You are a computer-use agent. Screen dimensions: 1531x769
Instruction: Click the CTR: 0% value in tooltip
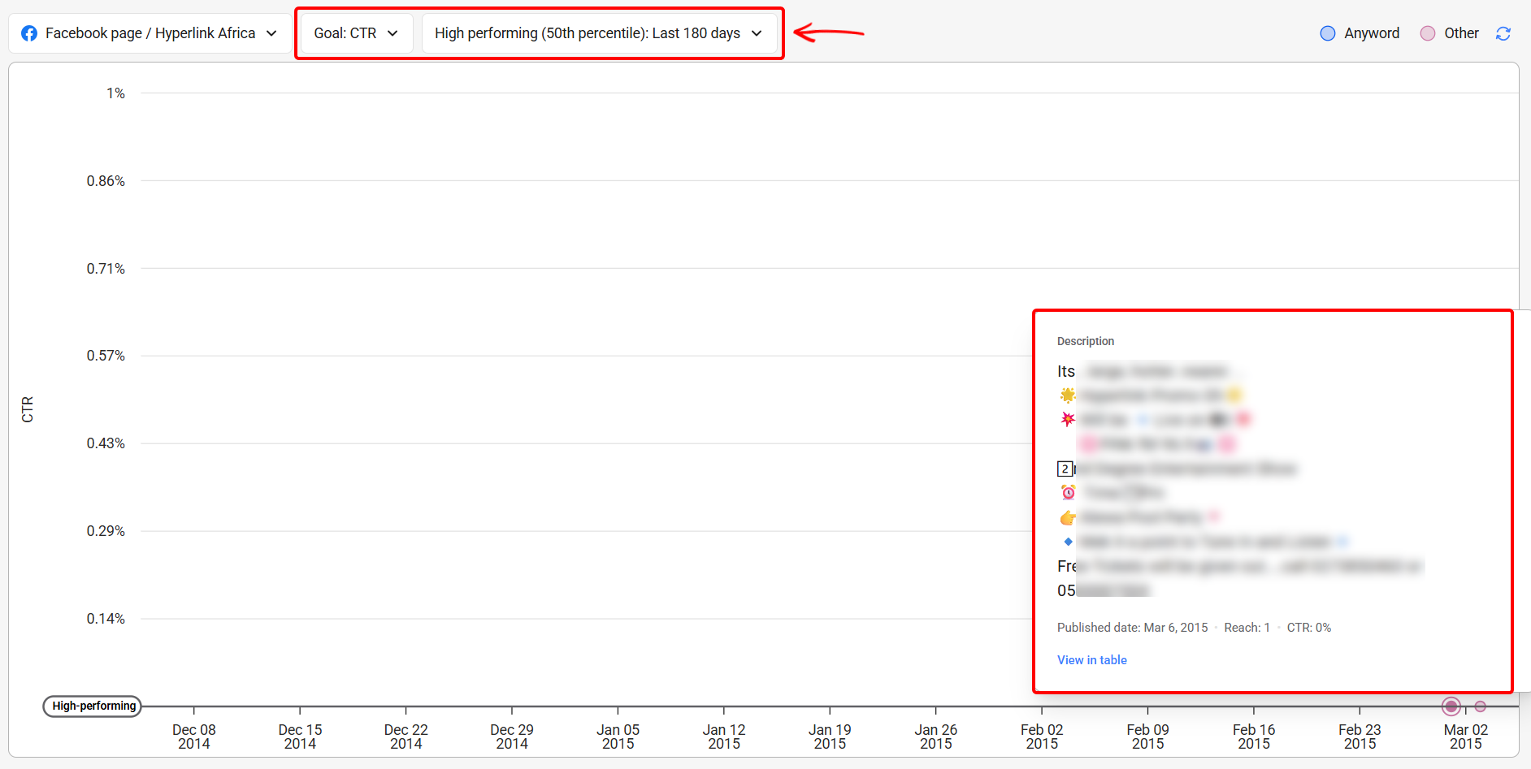click(1308, 628)
